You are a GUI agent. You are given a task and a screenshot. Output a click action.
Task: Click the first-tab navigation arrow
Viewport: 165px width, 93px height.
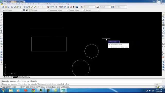[4, 77]
